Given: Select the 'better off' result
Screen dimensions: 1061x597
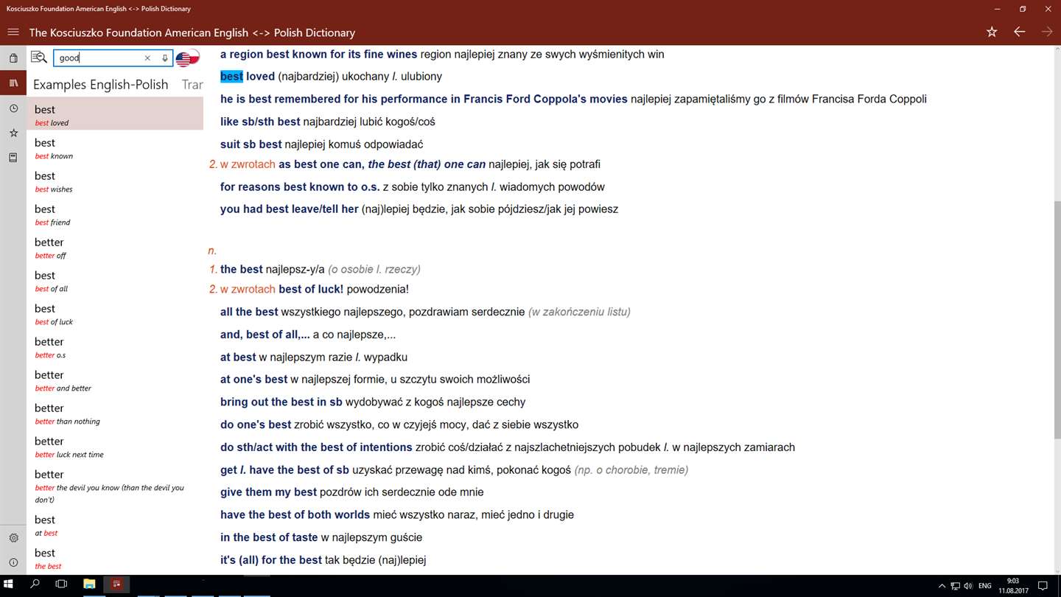Looking at the screenshot, I should coord(114,248).
